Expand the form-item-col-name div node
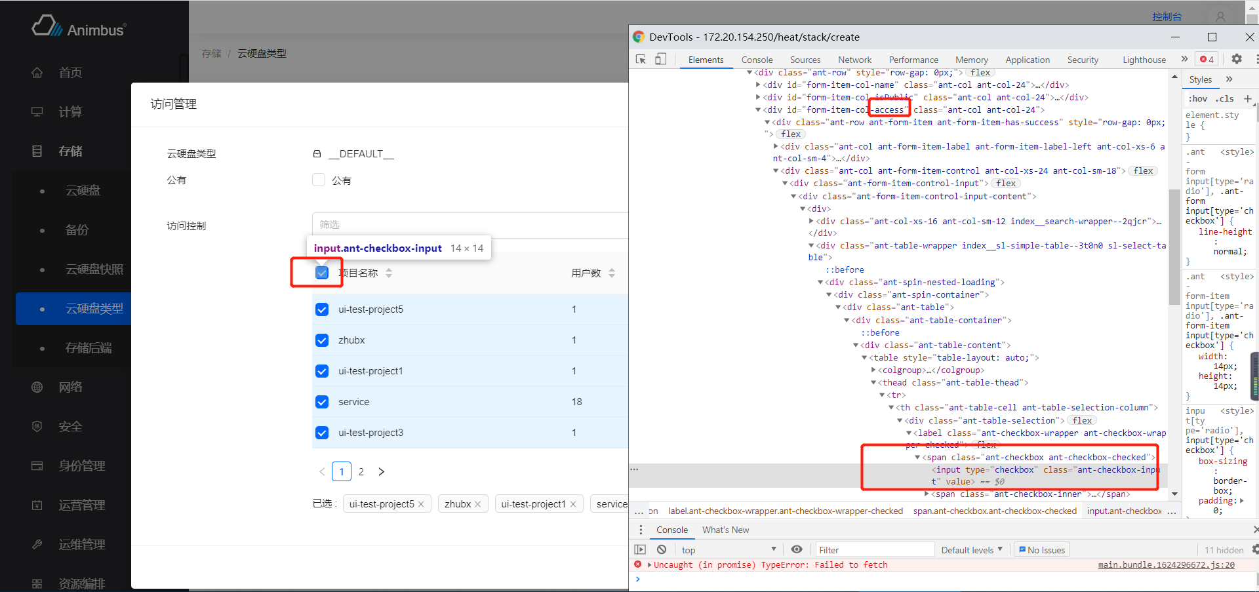The height and width of the screenshot is (592, 1259). point(758,85)
